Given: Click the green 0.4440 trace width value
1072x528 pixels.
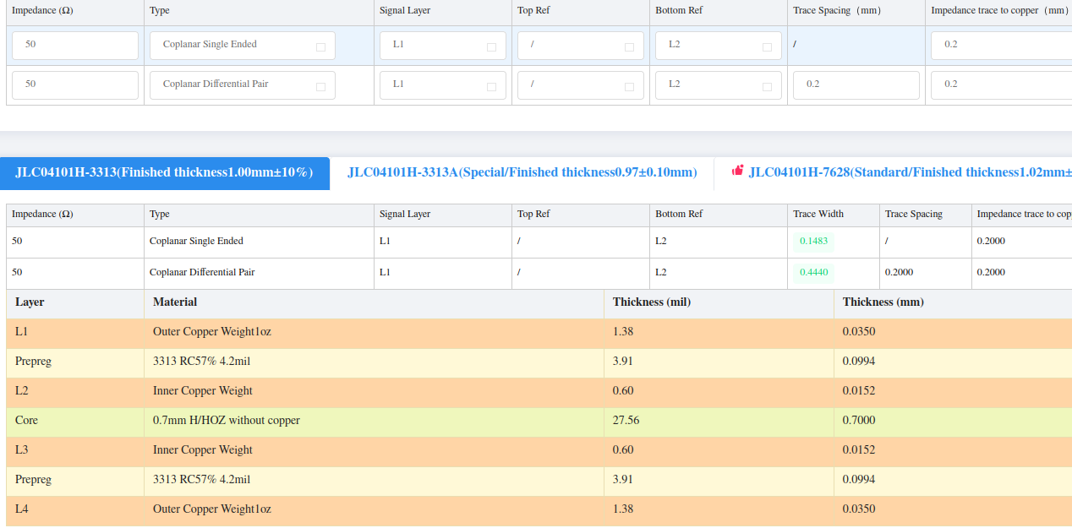Looking at the screenshot, I should pos(812,273).
